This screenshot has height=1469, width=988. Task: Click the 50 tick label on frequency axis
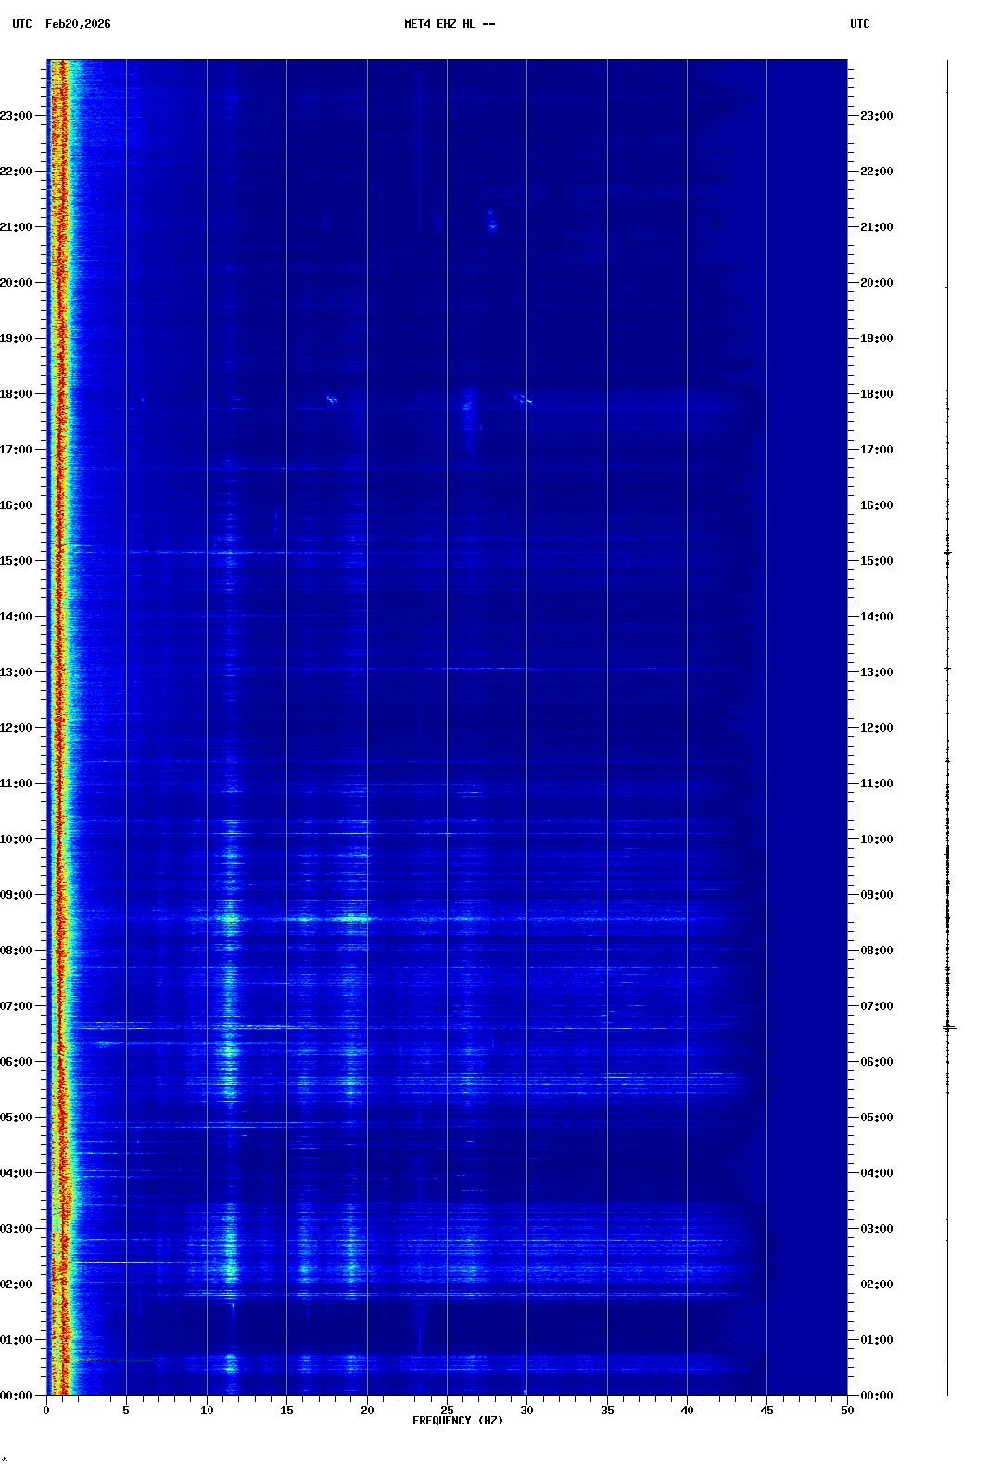tap(847, 1410)
